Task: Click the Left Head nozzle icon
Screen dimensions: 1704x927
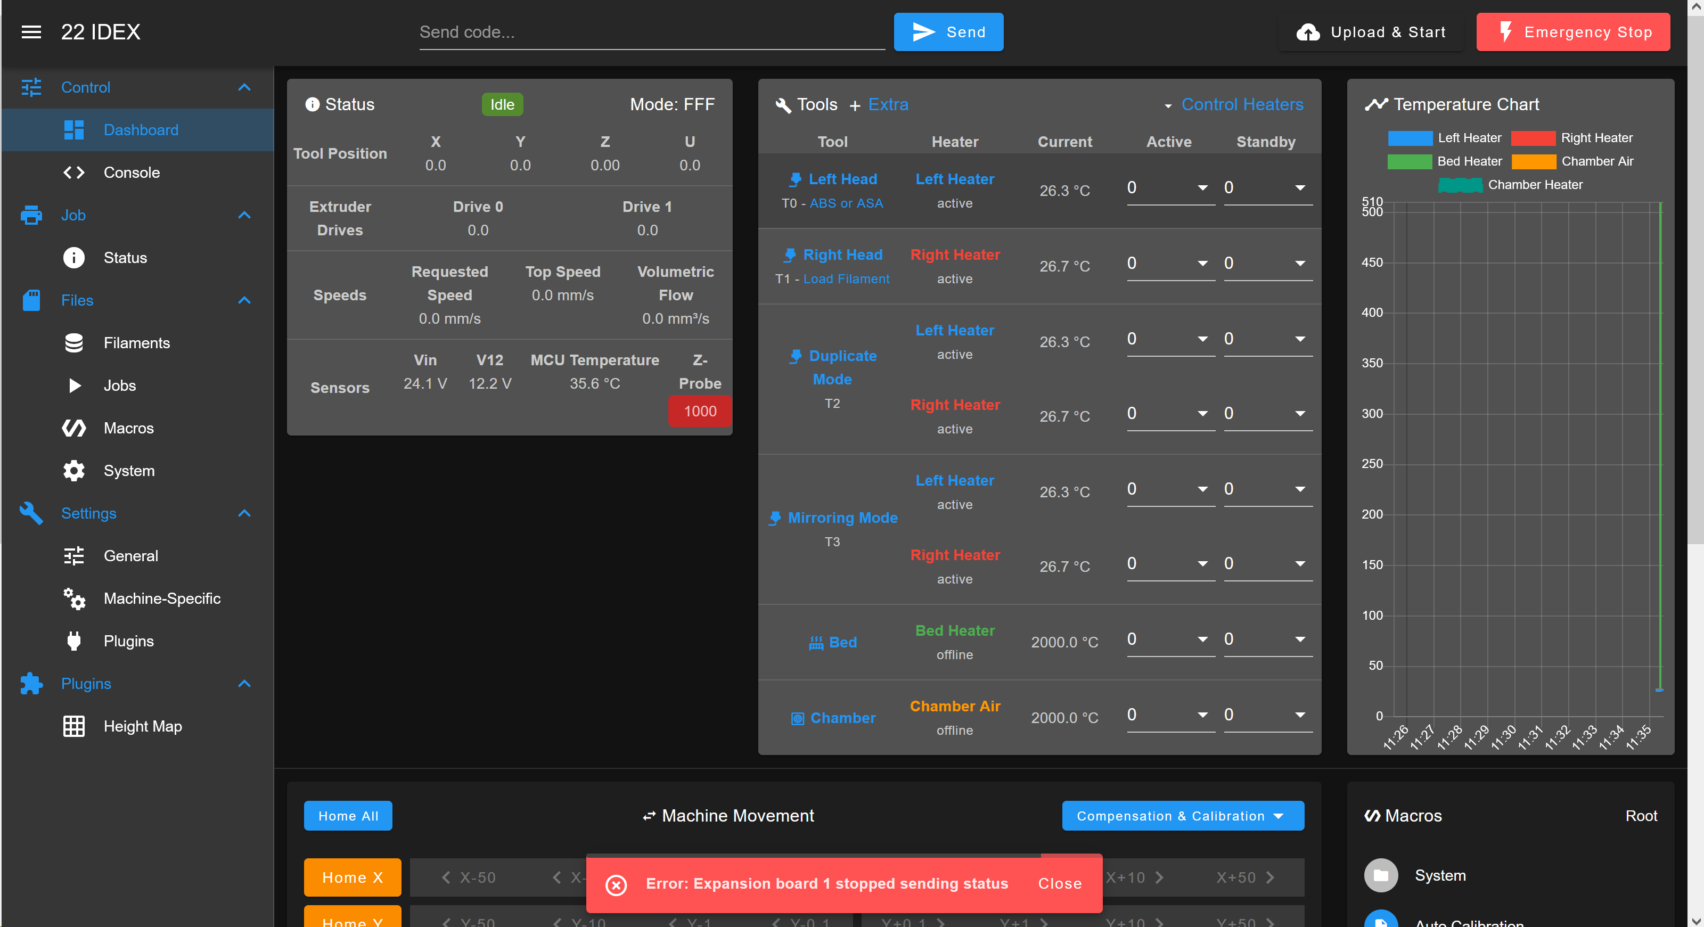Action: (x=795, y=180)
